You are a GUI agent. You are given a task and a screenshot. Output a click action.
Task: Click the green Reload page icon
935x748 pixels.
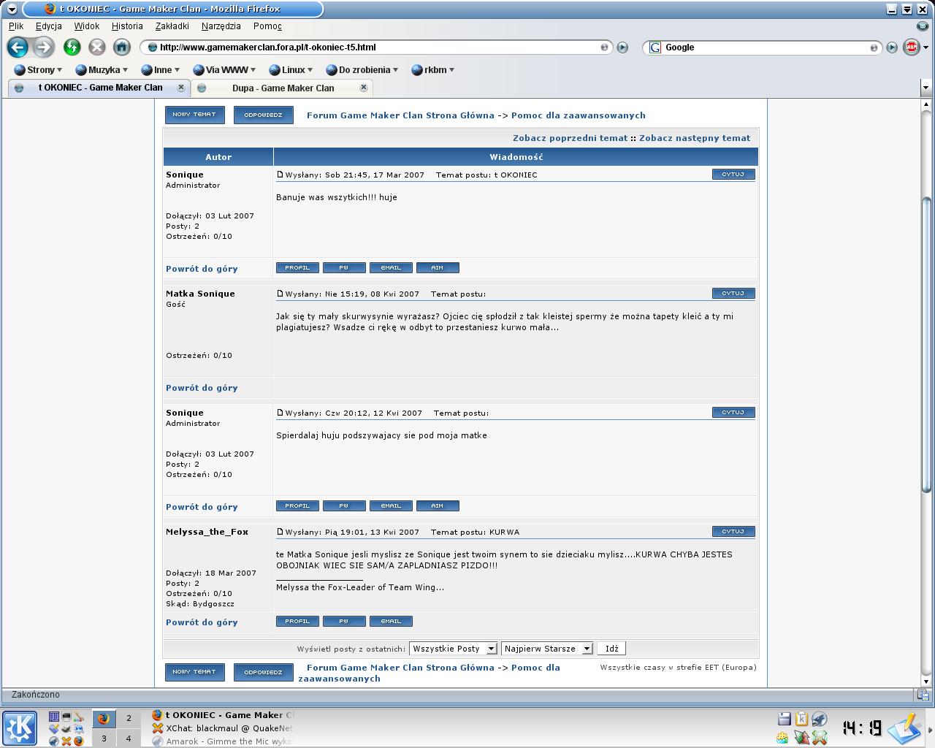click(x=72, y=47)
